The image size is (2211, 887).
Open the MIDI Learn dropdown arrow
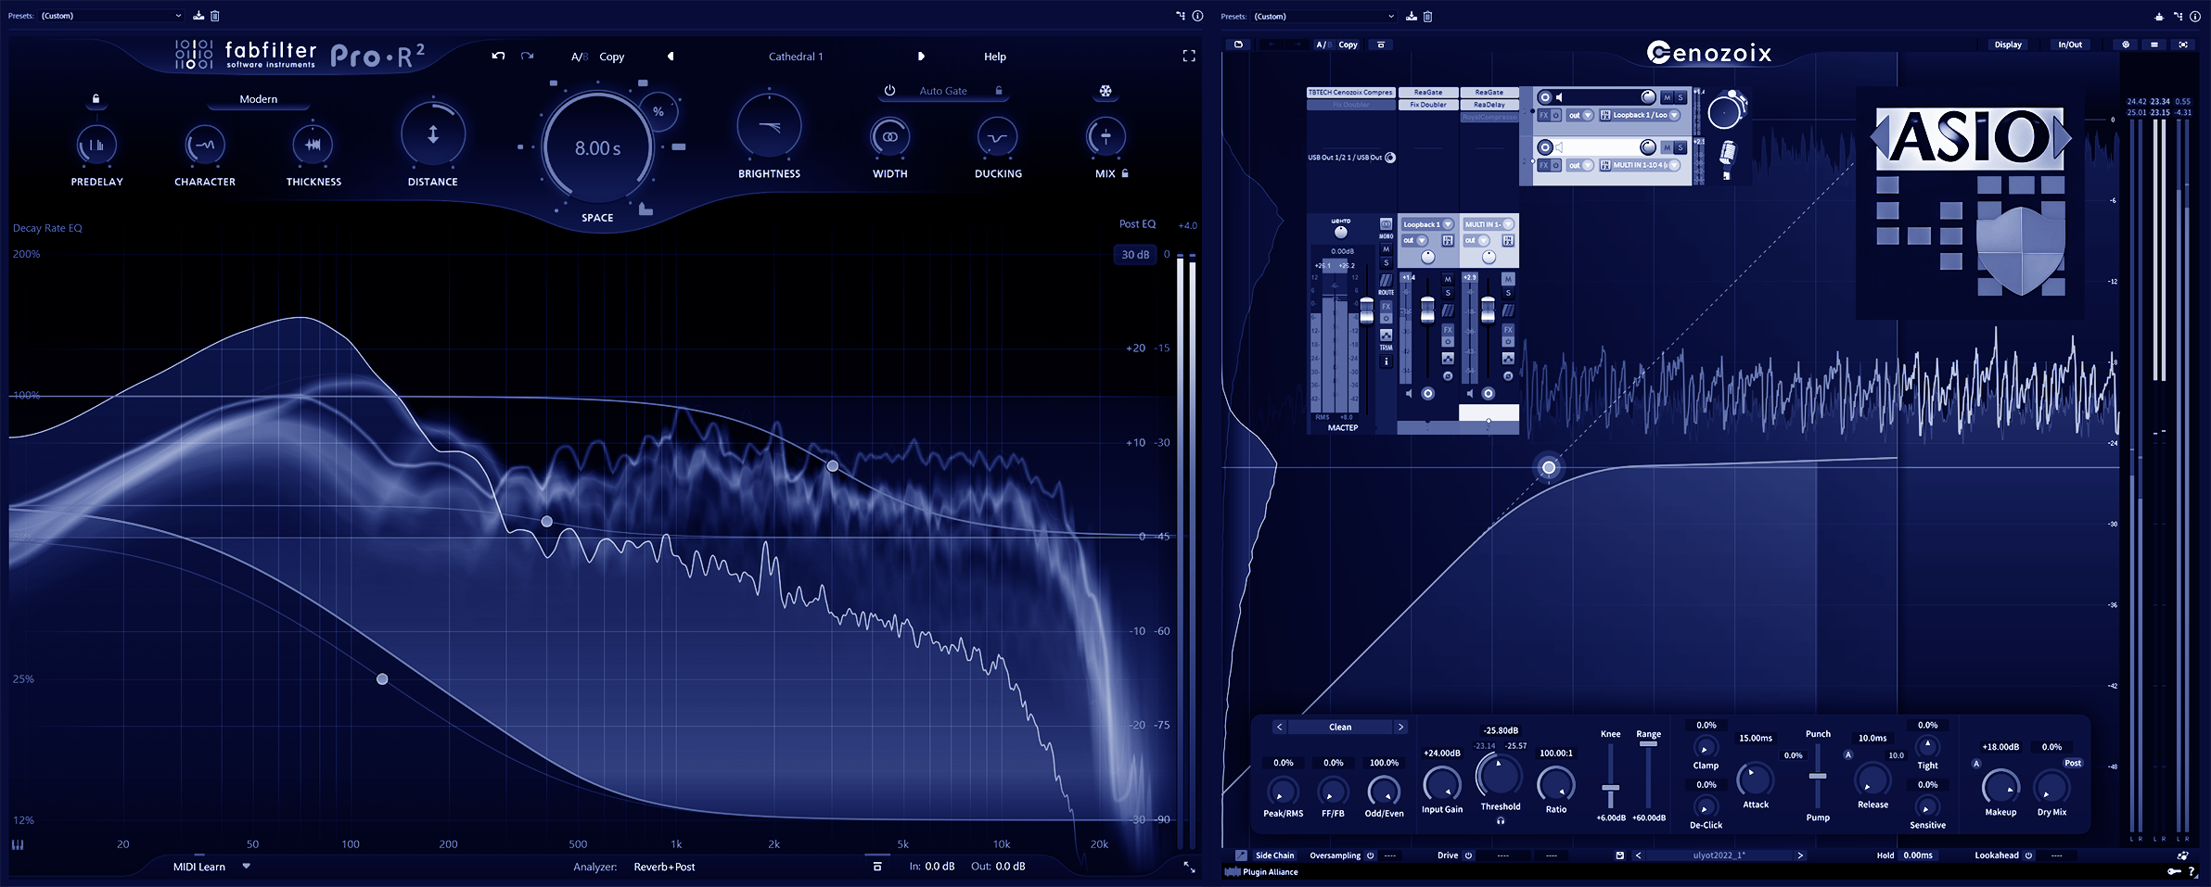(247, 867)
